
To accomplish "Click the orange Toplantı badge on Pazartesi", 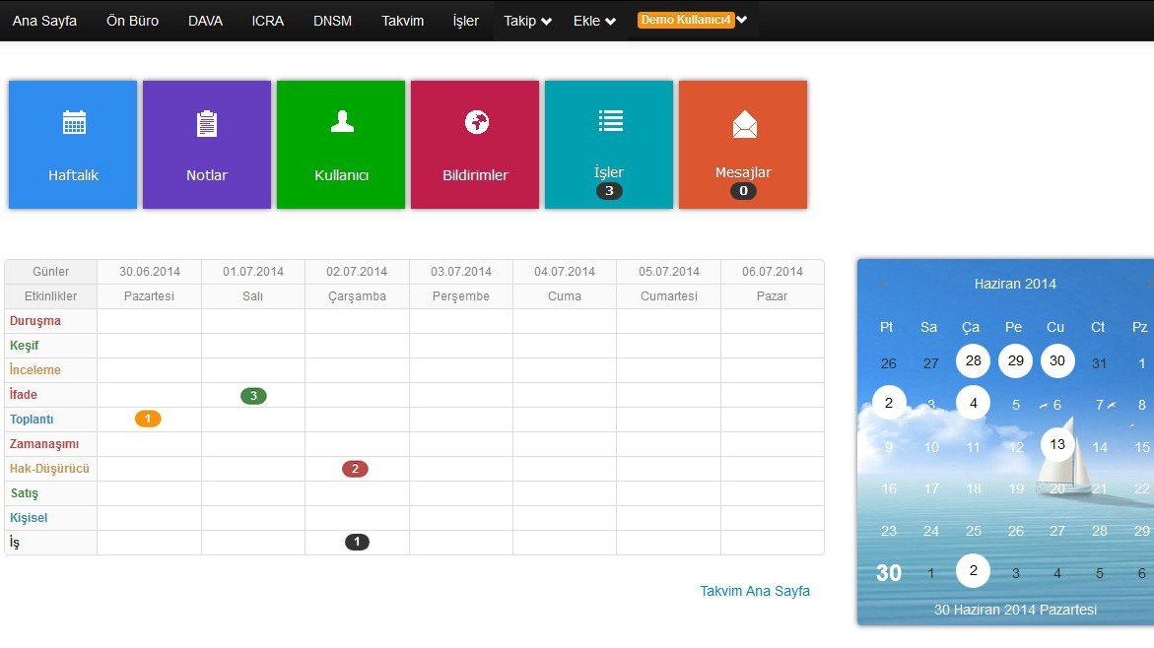I will click(148, 419).
